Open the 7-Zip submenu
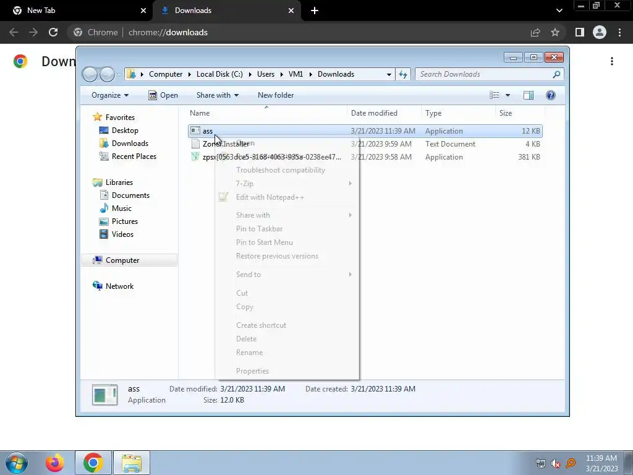 click(x=287, y=184)
